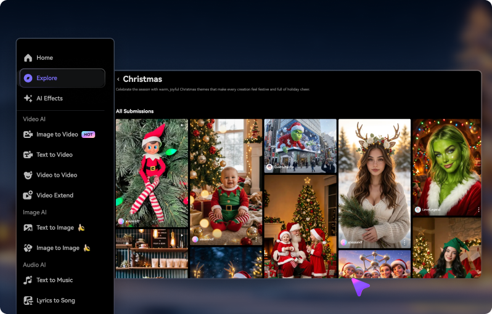Open the cartoon elves Atomium thumbnail
The width and height of the screenshot is (492, 314).
coord(374,264)
